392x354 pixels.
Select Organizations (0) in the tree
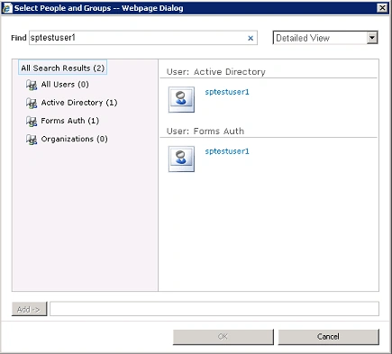pyautogui.click(x=74, y=139)
